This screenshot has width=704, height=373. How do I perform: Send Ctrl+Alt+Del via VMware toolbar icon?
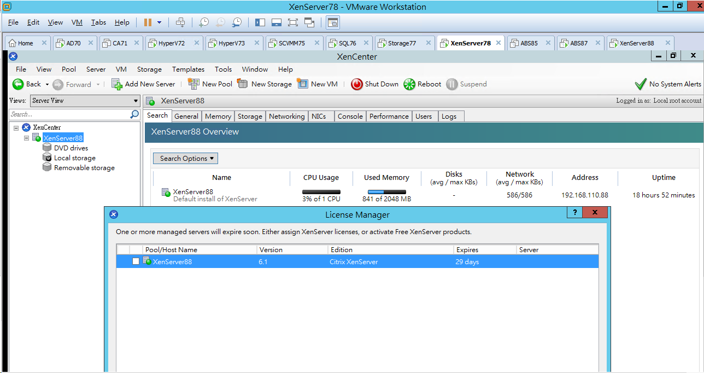(x=181, y=22)
